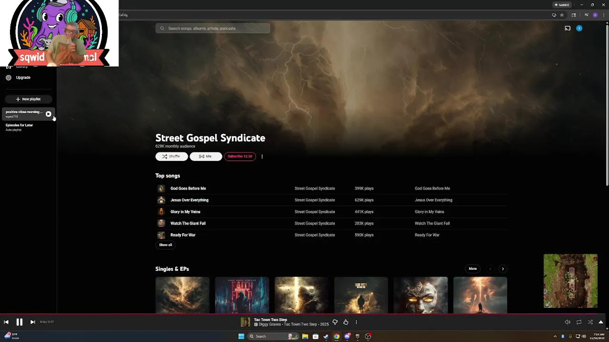Play Ready For War song
Screen dimensions: 609x342
(x=183, y=235)
